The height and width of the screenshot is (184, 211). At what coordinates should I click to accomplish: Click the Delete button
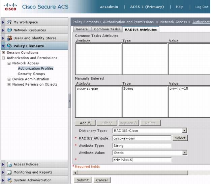[x=150, y=123]
